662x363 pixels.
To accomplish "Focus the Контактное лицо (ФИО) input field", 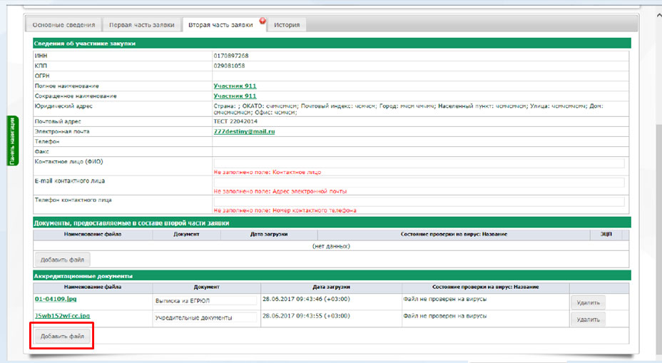I will click(x=419, y=163).
